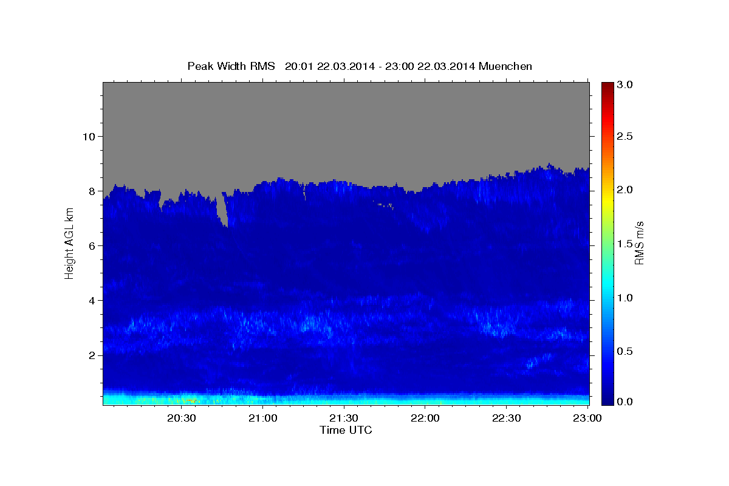Click the "21:30" time tick label
729x486 pixels.
tap(344, 418)
